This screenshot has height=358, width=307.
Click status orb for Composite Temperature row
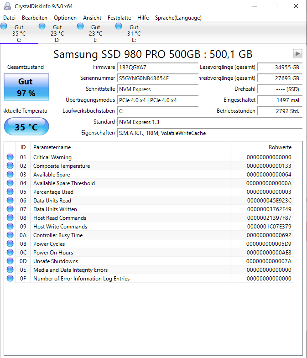[x=10, y=166]
